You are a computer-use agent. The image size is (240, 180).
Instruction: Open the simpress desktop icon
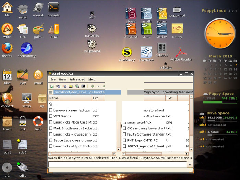click(x=131, y=31)
